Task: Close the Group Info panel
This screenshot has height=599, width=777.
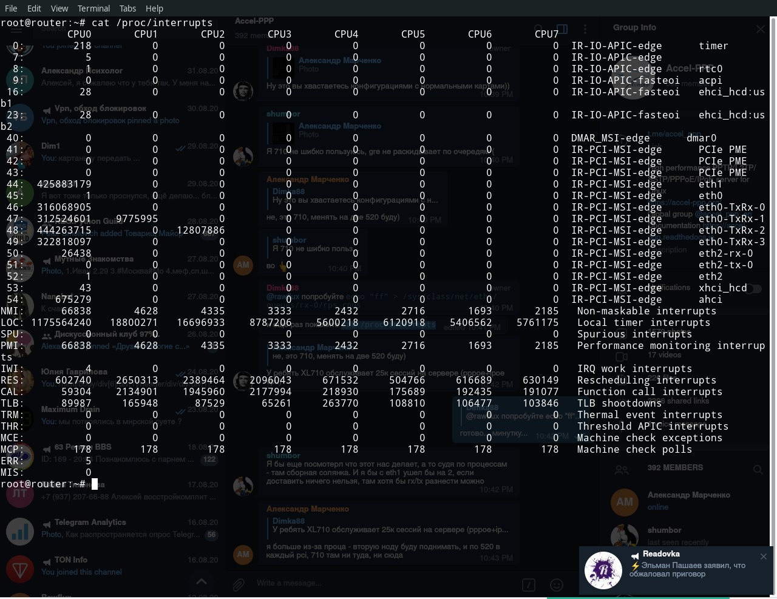Action: tap(761, 29)
